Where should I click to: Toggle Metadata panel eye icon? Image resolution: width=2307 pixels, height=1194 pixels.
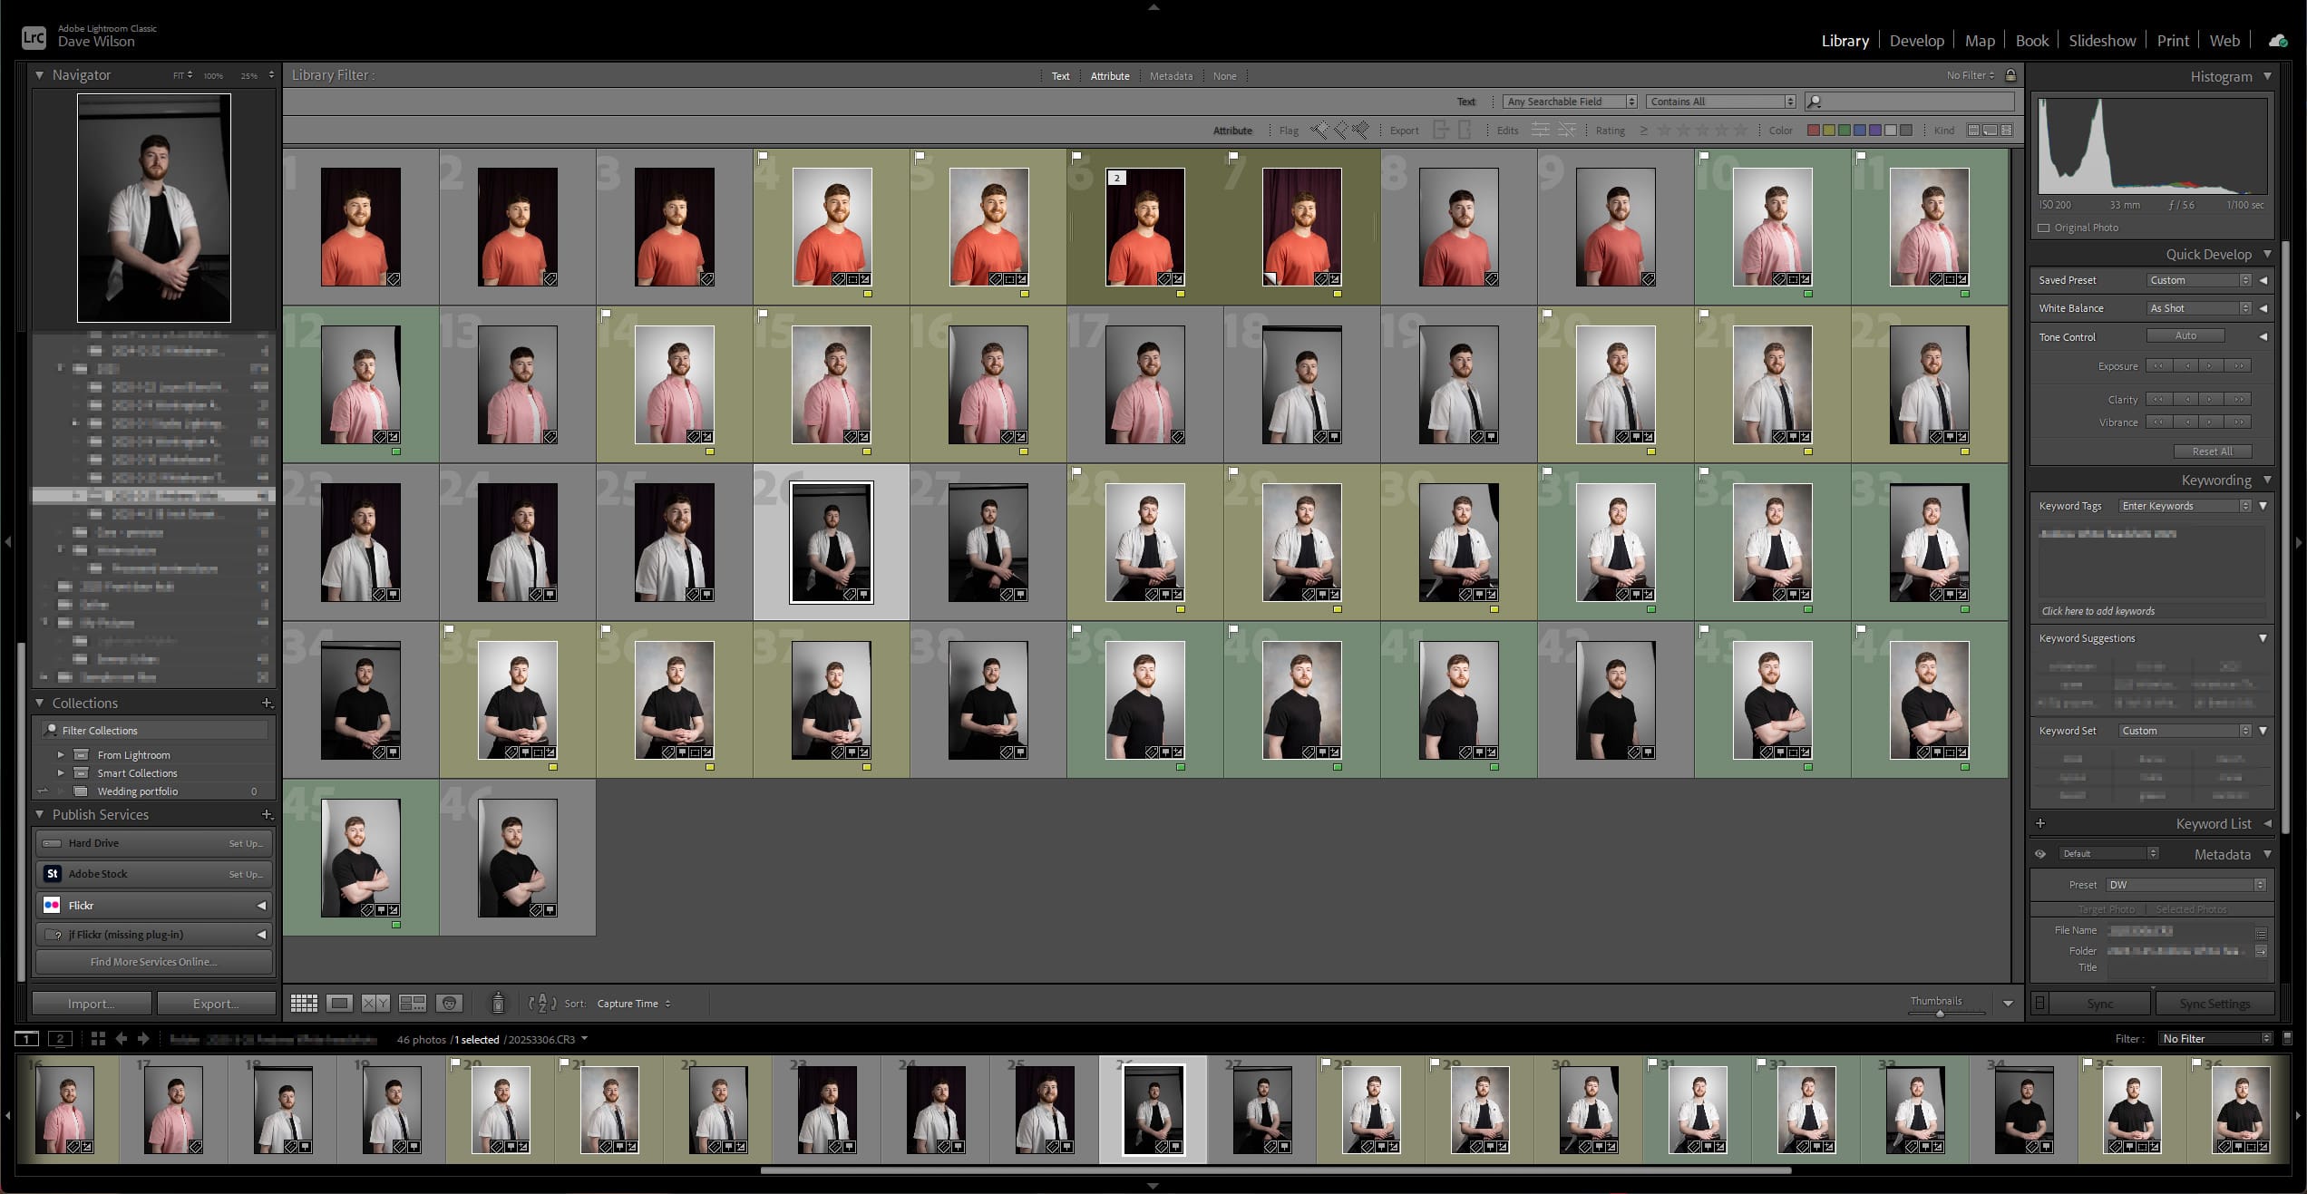tap(2040, 854)
